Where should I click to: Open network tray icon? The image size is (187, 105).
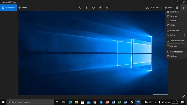[x=166, y=102]
